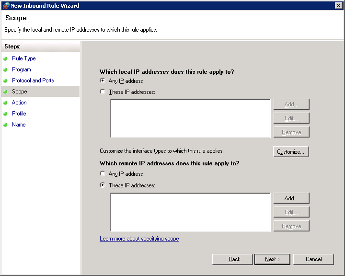Open the Program step in sidebar
Screen dimensions: 345x276
pos(21,69)
